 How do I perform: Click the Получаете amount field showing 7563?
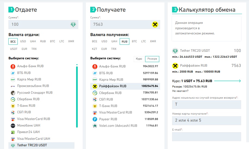(125, 25)
